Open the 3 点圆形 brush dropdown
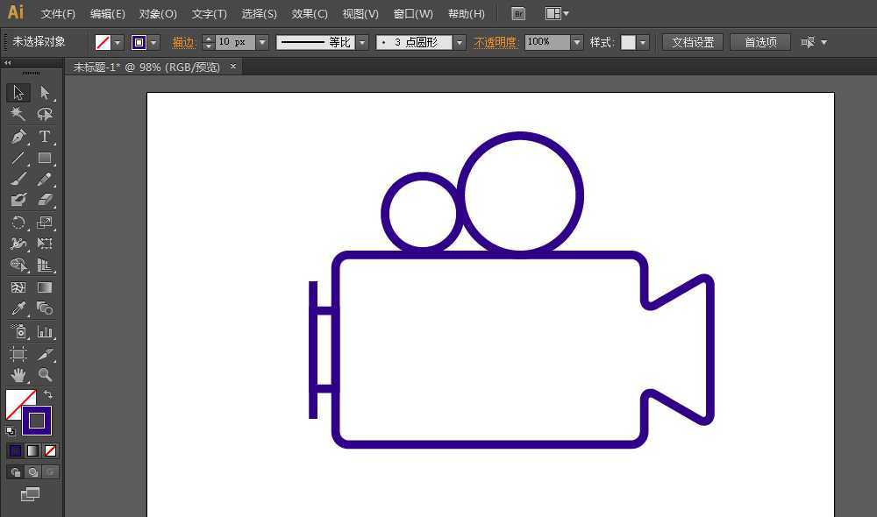The height and width of the screenshot is (517, 877). [x=460, y=42]
